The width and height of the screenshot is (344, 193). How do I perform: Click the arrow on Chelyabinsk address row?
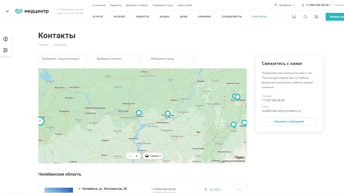[238, 189]
